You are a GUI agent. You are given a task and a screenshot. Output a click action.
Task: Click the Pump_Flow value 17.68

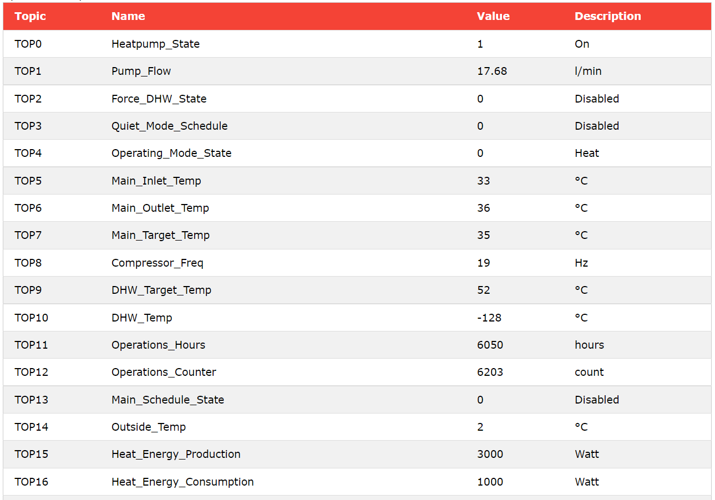[492, 71]
